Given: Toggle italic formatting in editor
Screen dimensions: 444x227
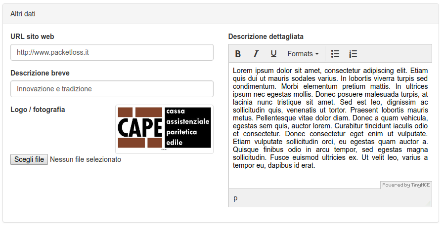Looking at the screenshot, I should pyautogui.click(x=256, y=54).
